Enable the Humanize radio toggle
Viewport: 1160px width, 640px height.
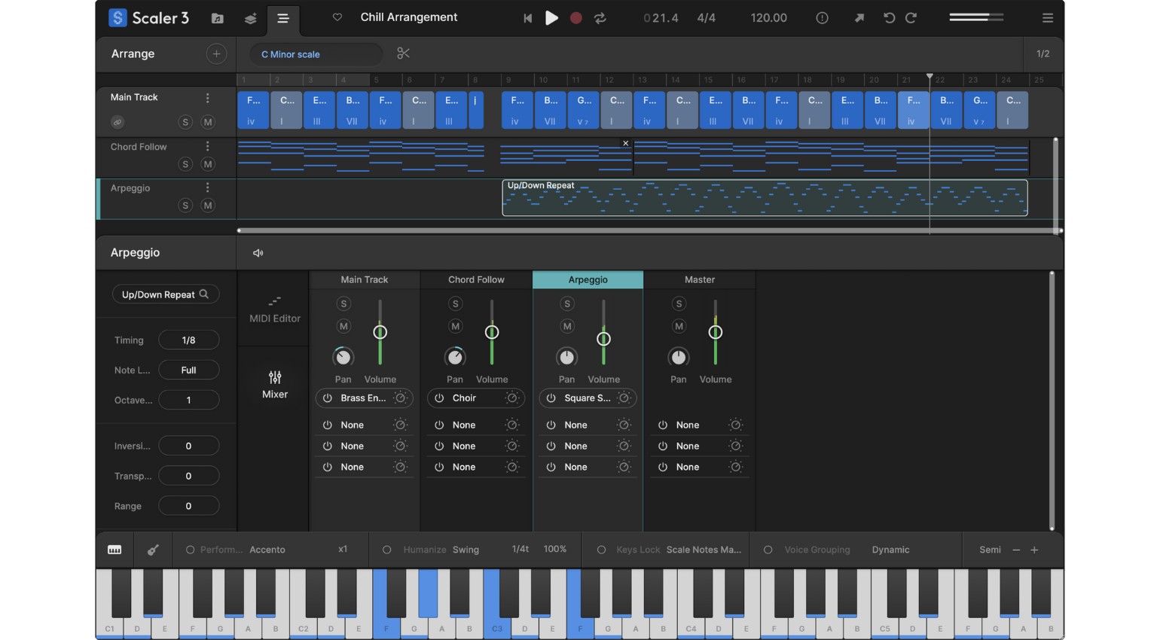386,550
